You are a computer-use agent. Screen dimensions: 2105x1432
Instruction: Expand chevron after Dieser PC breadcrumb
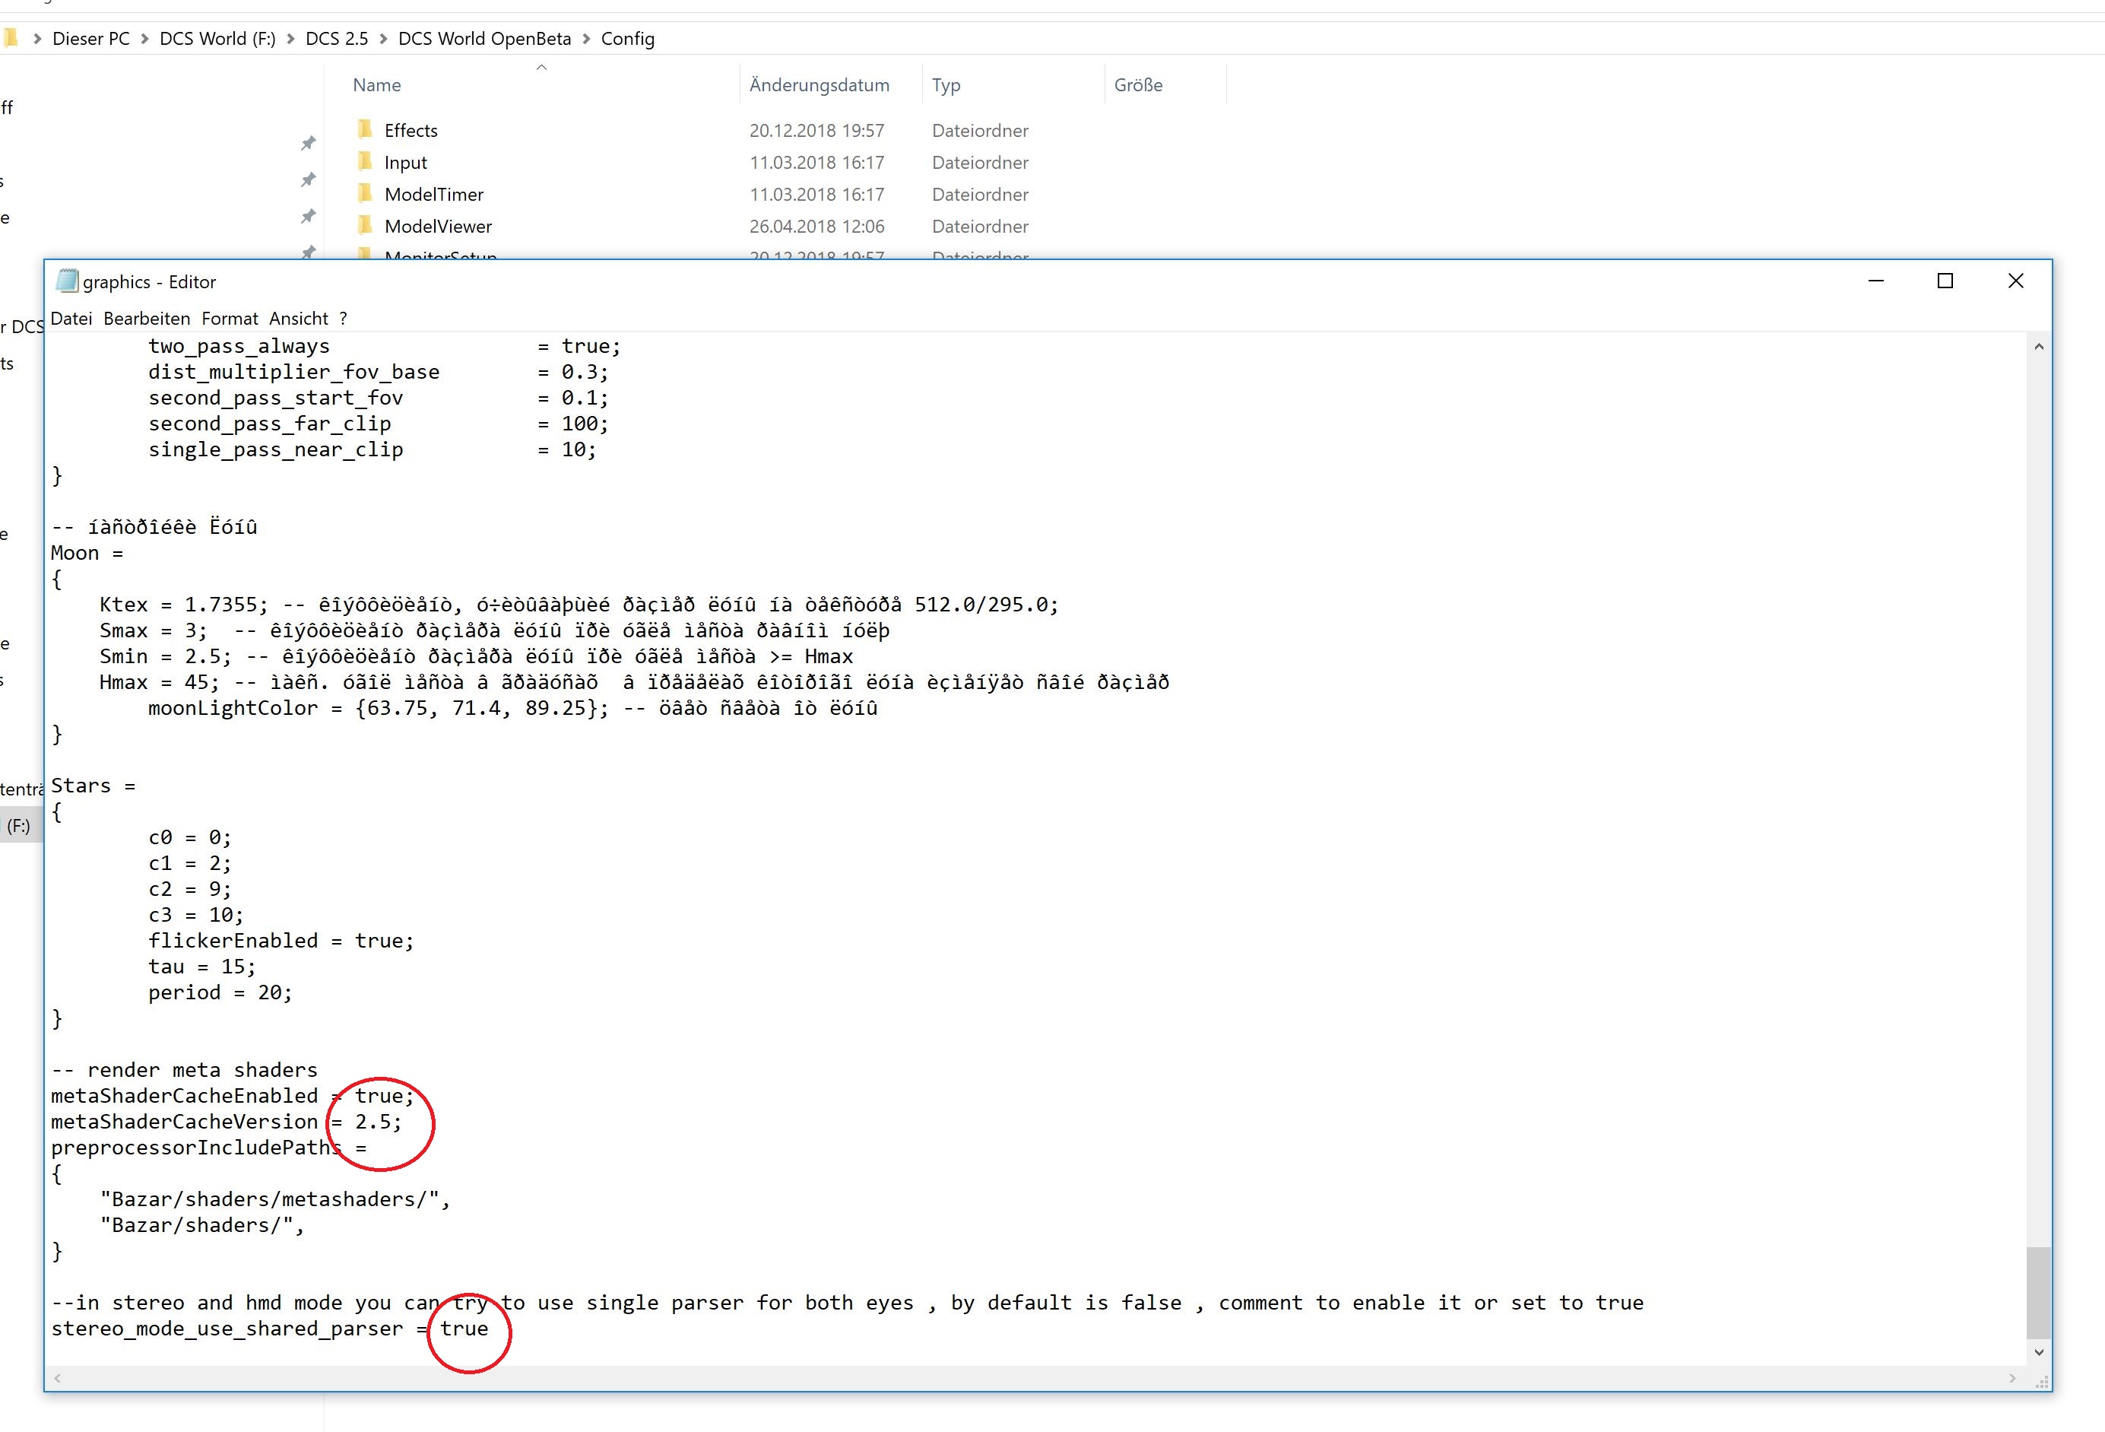coord(144,38)
